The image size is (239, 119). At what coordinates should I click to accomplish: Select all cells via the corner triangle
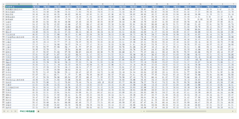tap(3, 4)
